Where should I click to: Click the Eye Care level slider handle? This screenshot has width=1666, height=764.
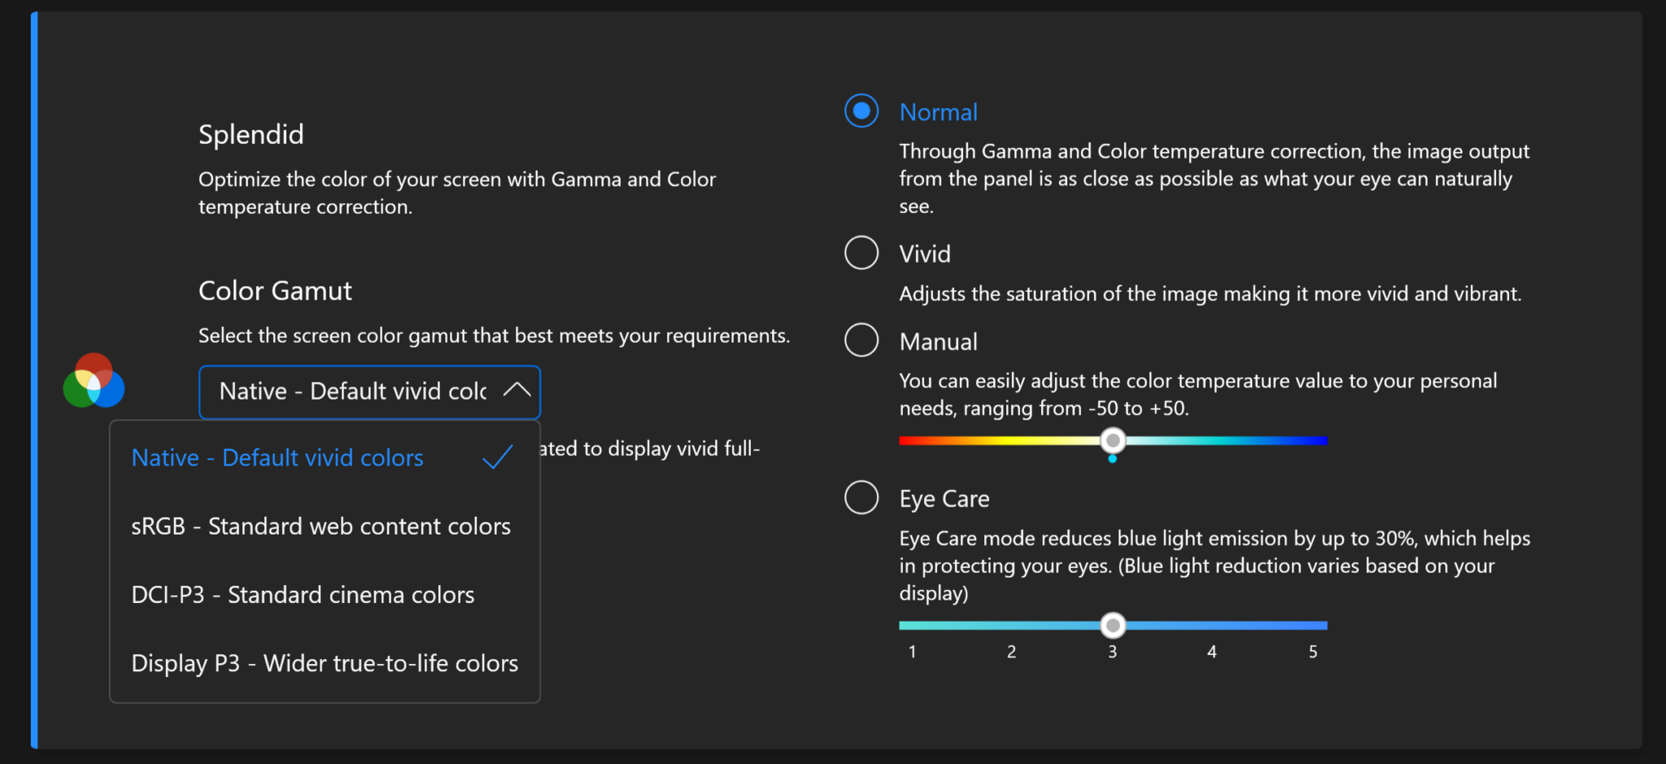click(x=1113, y=625)
